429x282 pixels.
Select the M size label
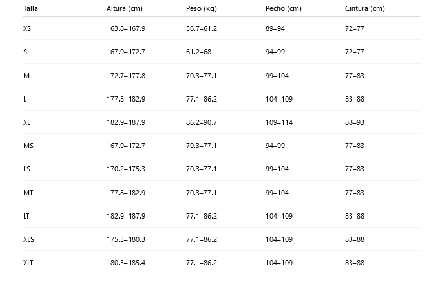coord(26,76)
